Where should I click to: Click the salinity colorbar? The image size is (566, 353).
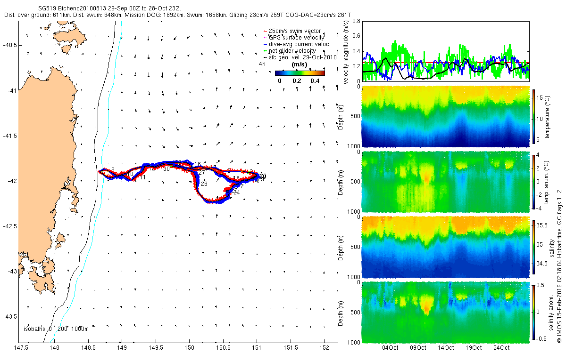[x=534, y=247]
